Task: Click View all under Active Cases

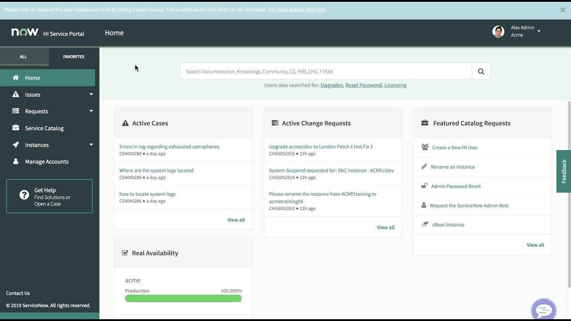Action: click(236, 220)
